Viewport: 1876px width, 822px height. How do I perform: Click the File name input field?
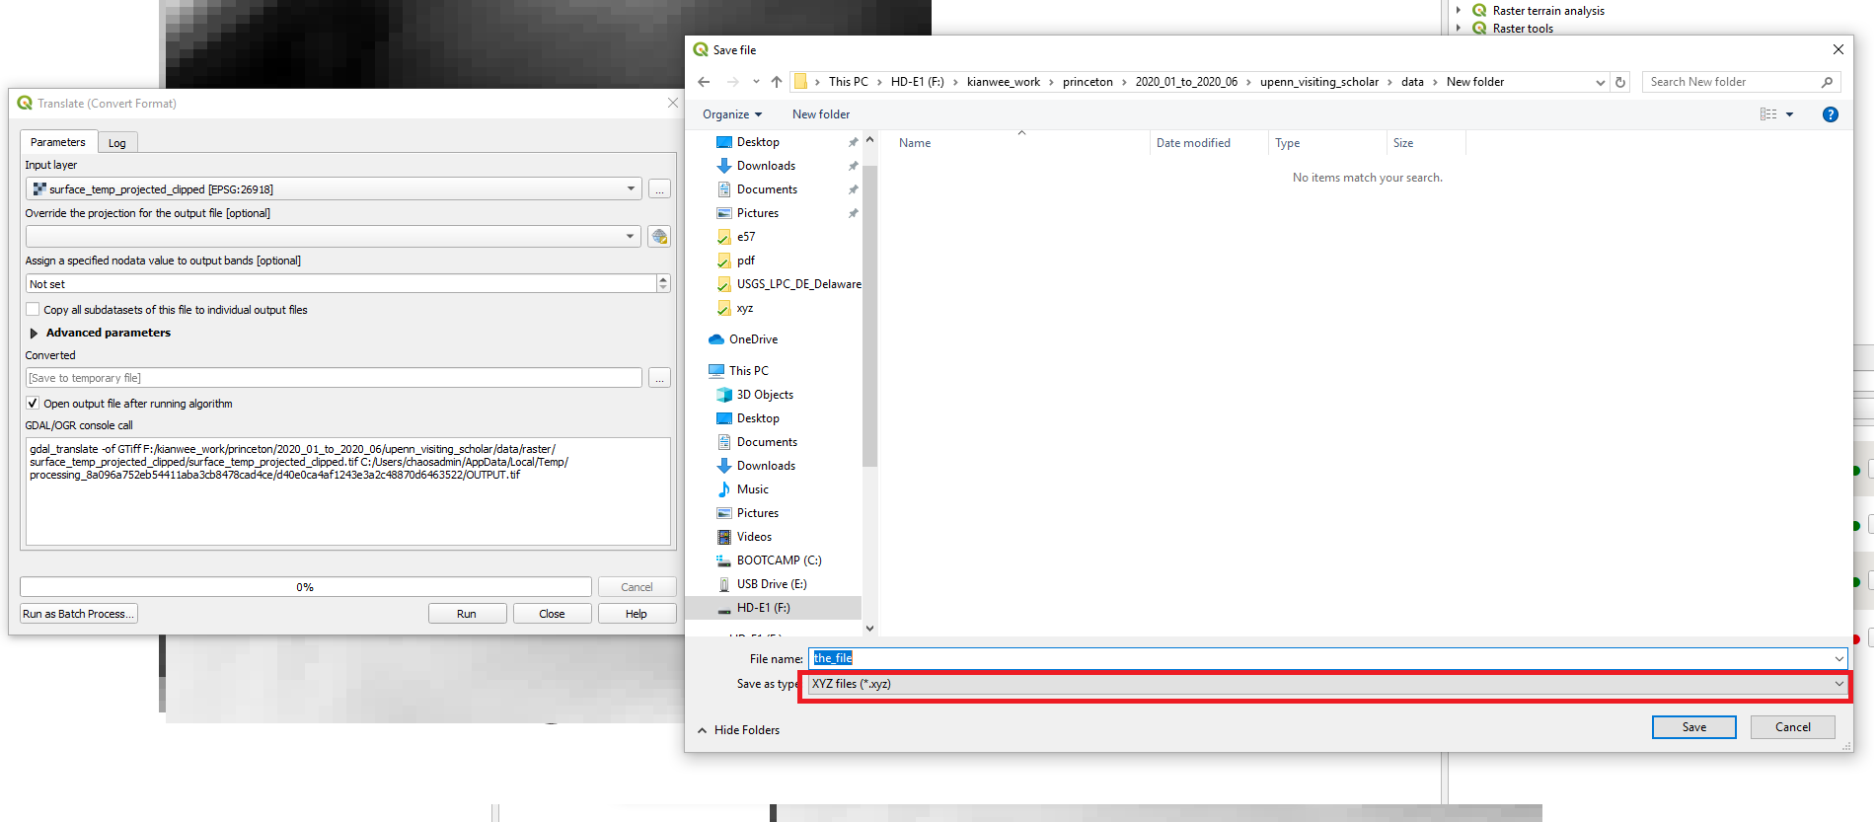coord(1322,658)
